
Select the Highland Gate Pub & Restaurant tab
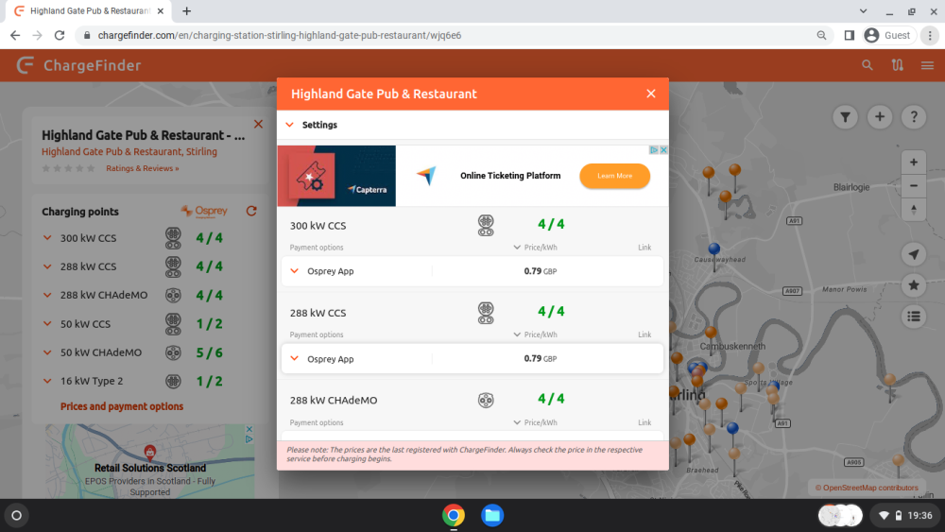click(x=89, y=10)
